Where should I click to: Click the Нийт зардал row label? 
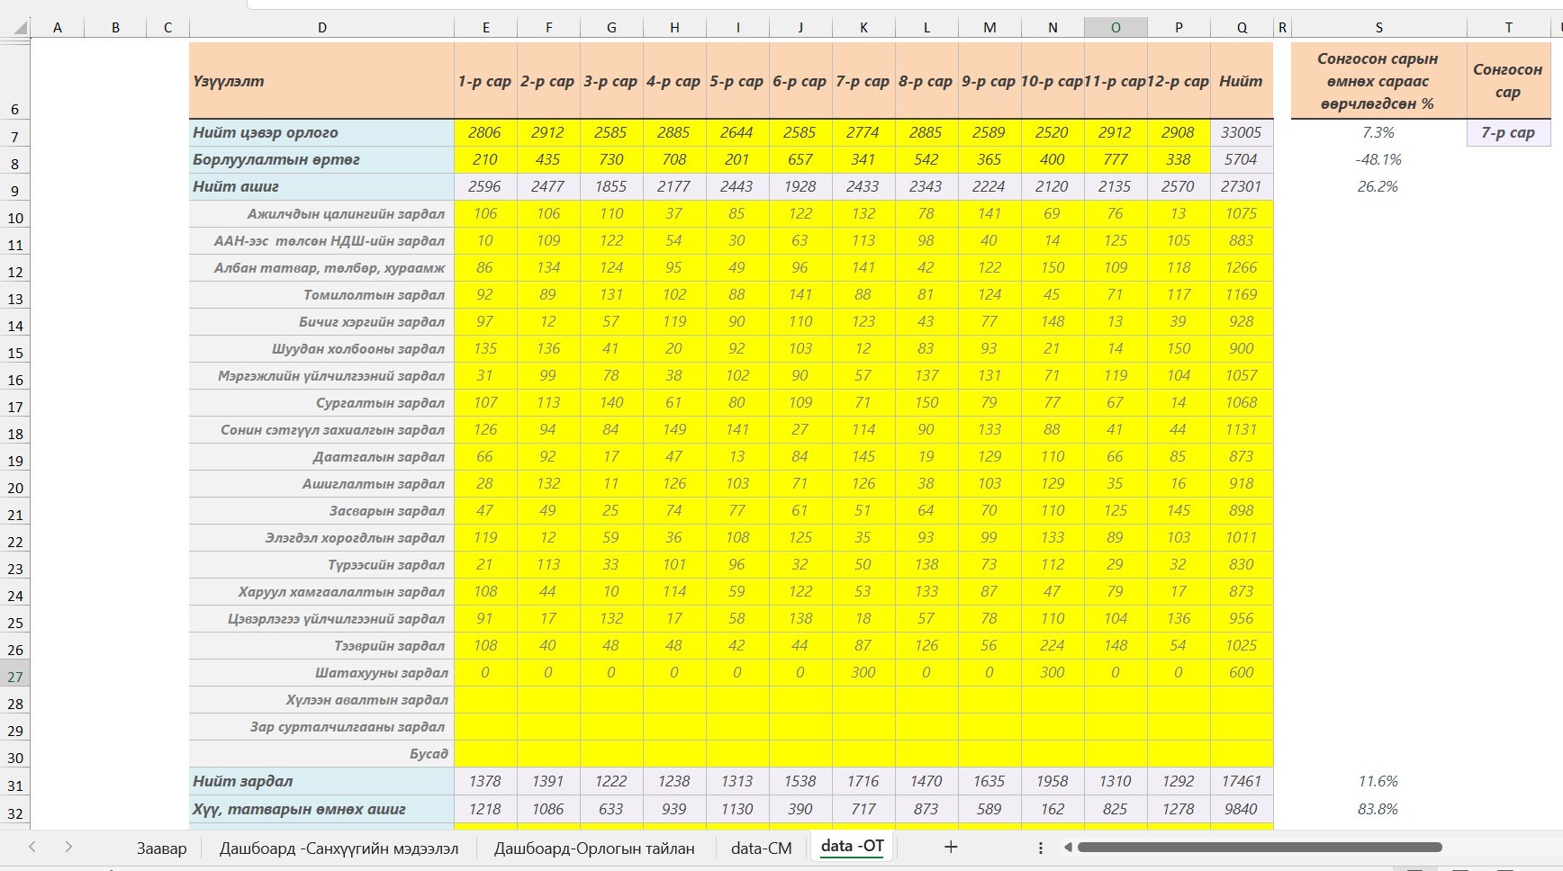click(x=242, y=781)
